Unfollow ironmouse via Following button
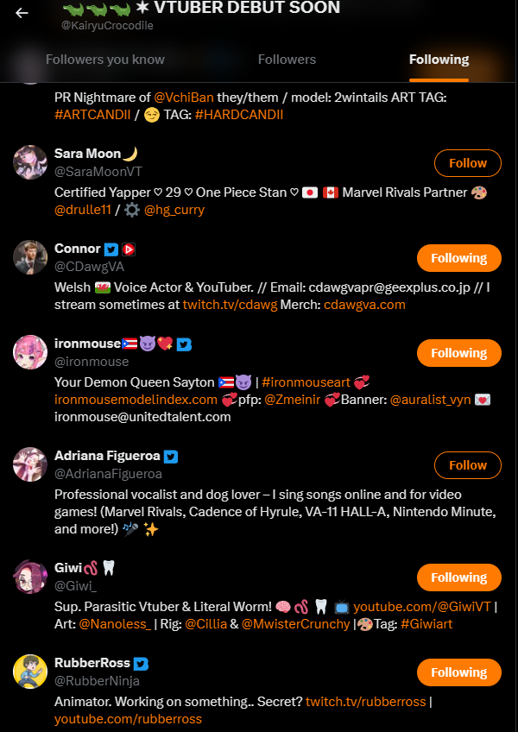Image resolution: width=518 pixels, height=732 pixels. 459,353
